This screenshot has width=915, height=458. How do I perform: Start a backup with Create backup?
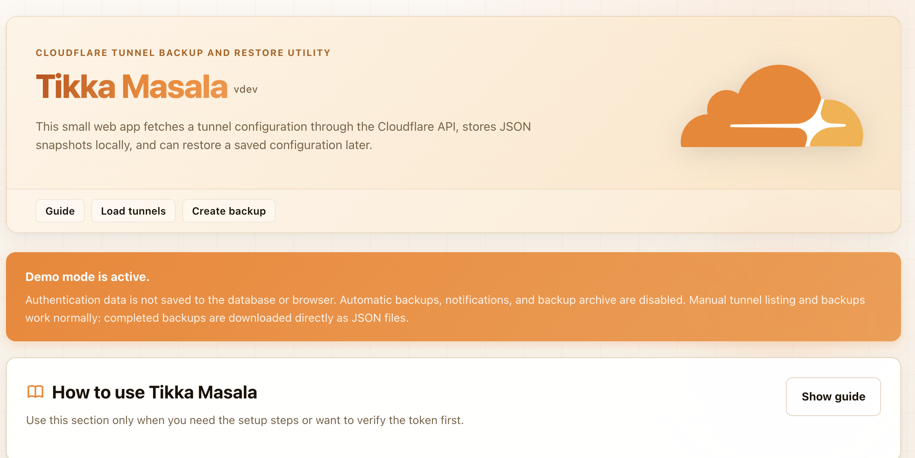coord(229,211)
